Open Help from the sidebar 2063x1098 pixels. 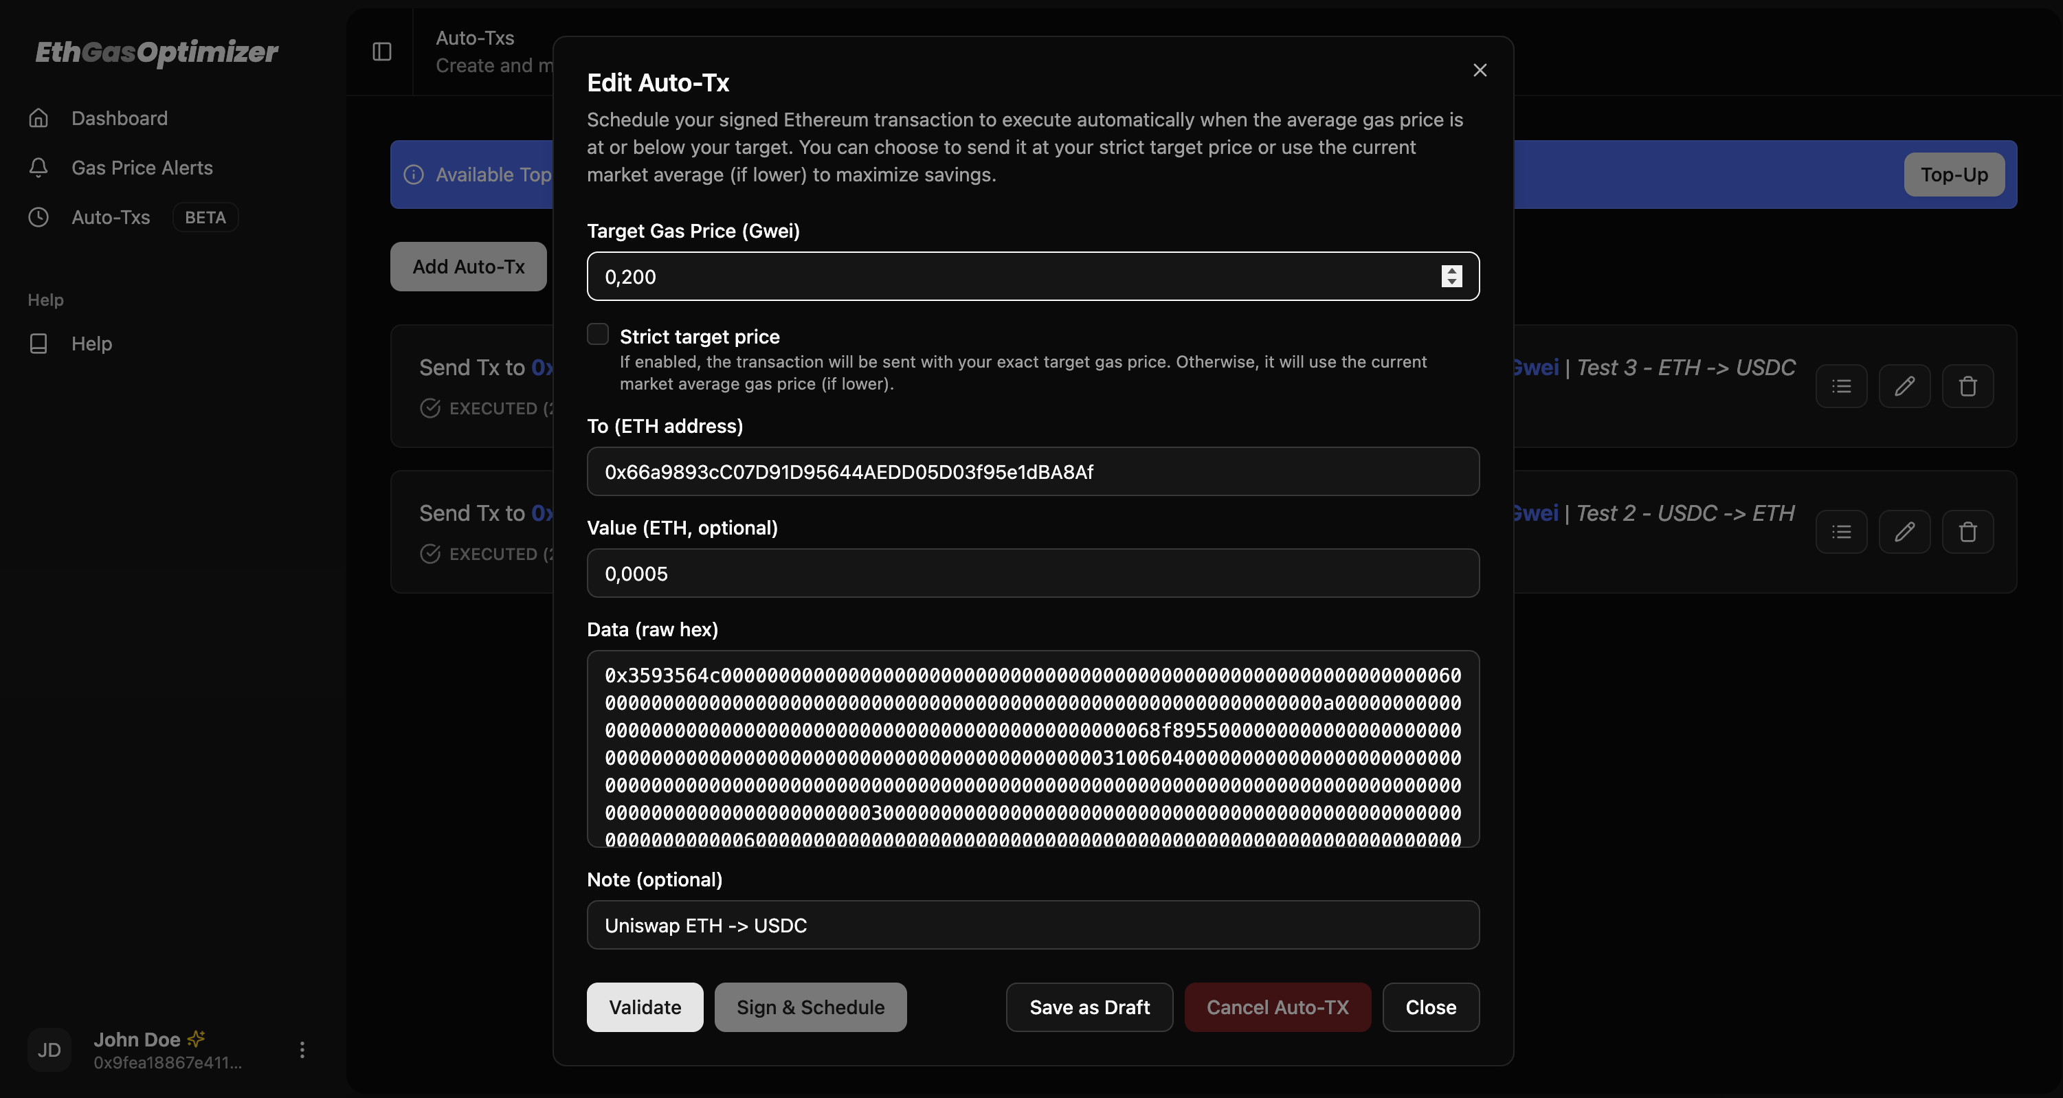[92, 344]
